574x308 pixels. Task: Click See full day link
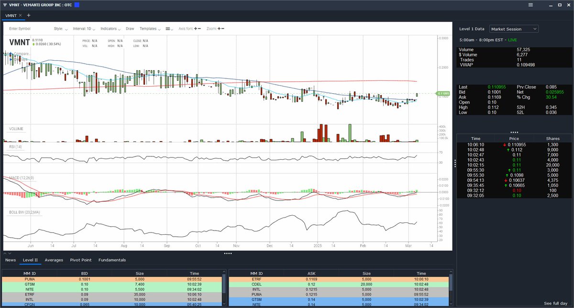556,304
